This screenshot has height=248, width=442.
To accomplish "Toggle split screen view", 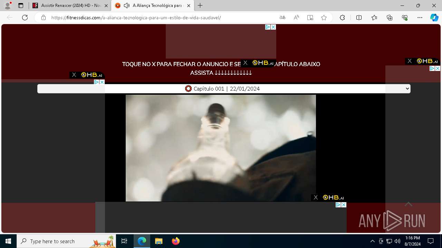I will click(x=359, y=18).
